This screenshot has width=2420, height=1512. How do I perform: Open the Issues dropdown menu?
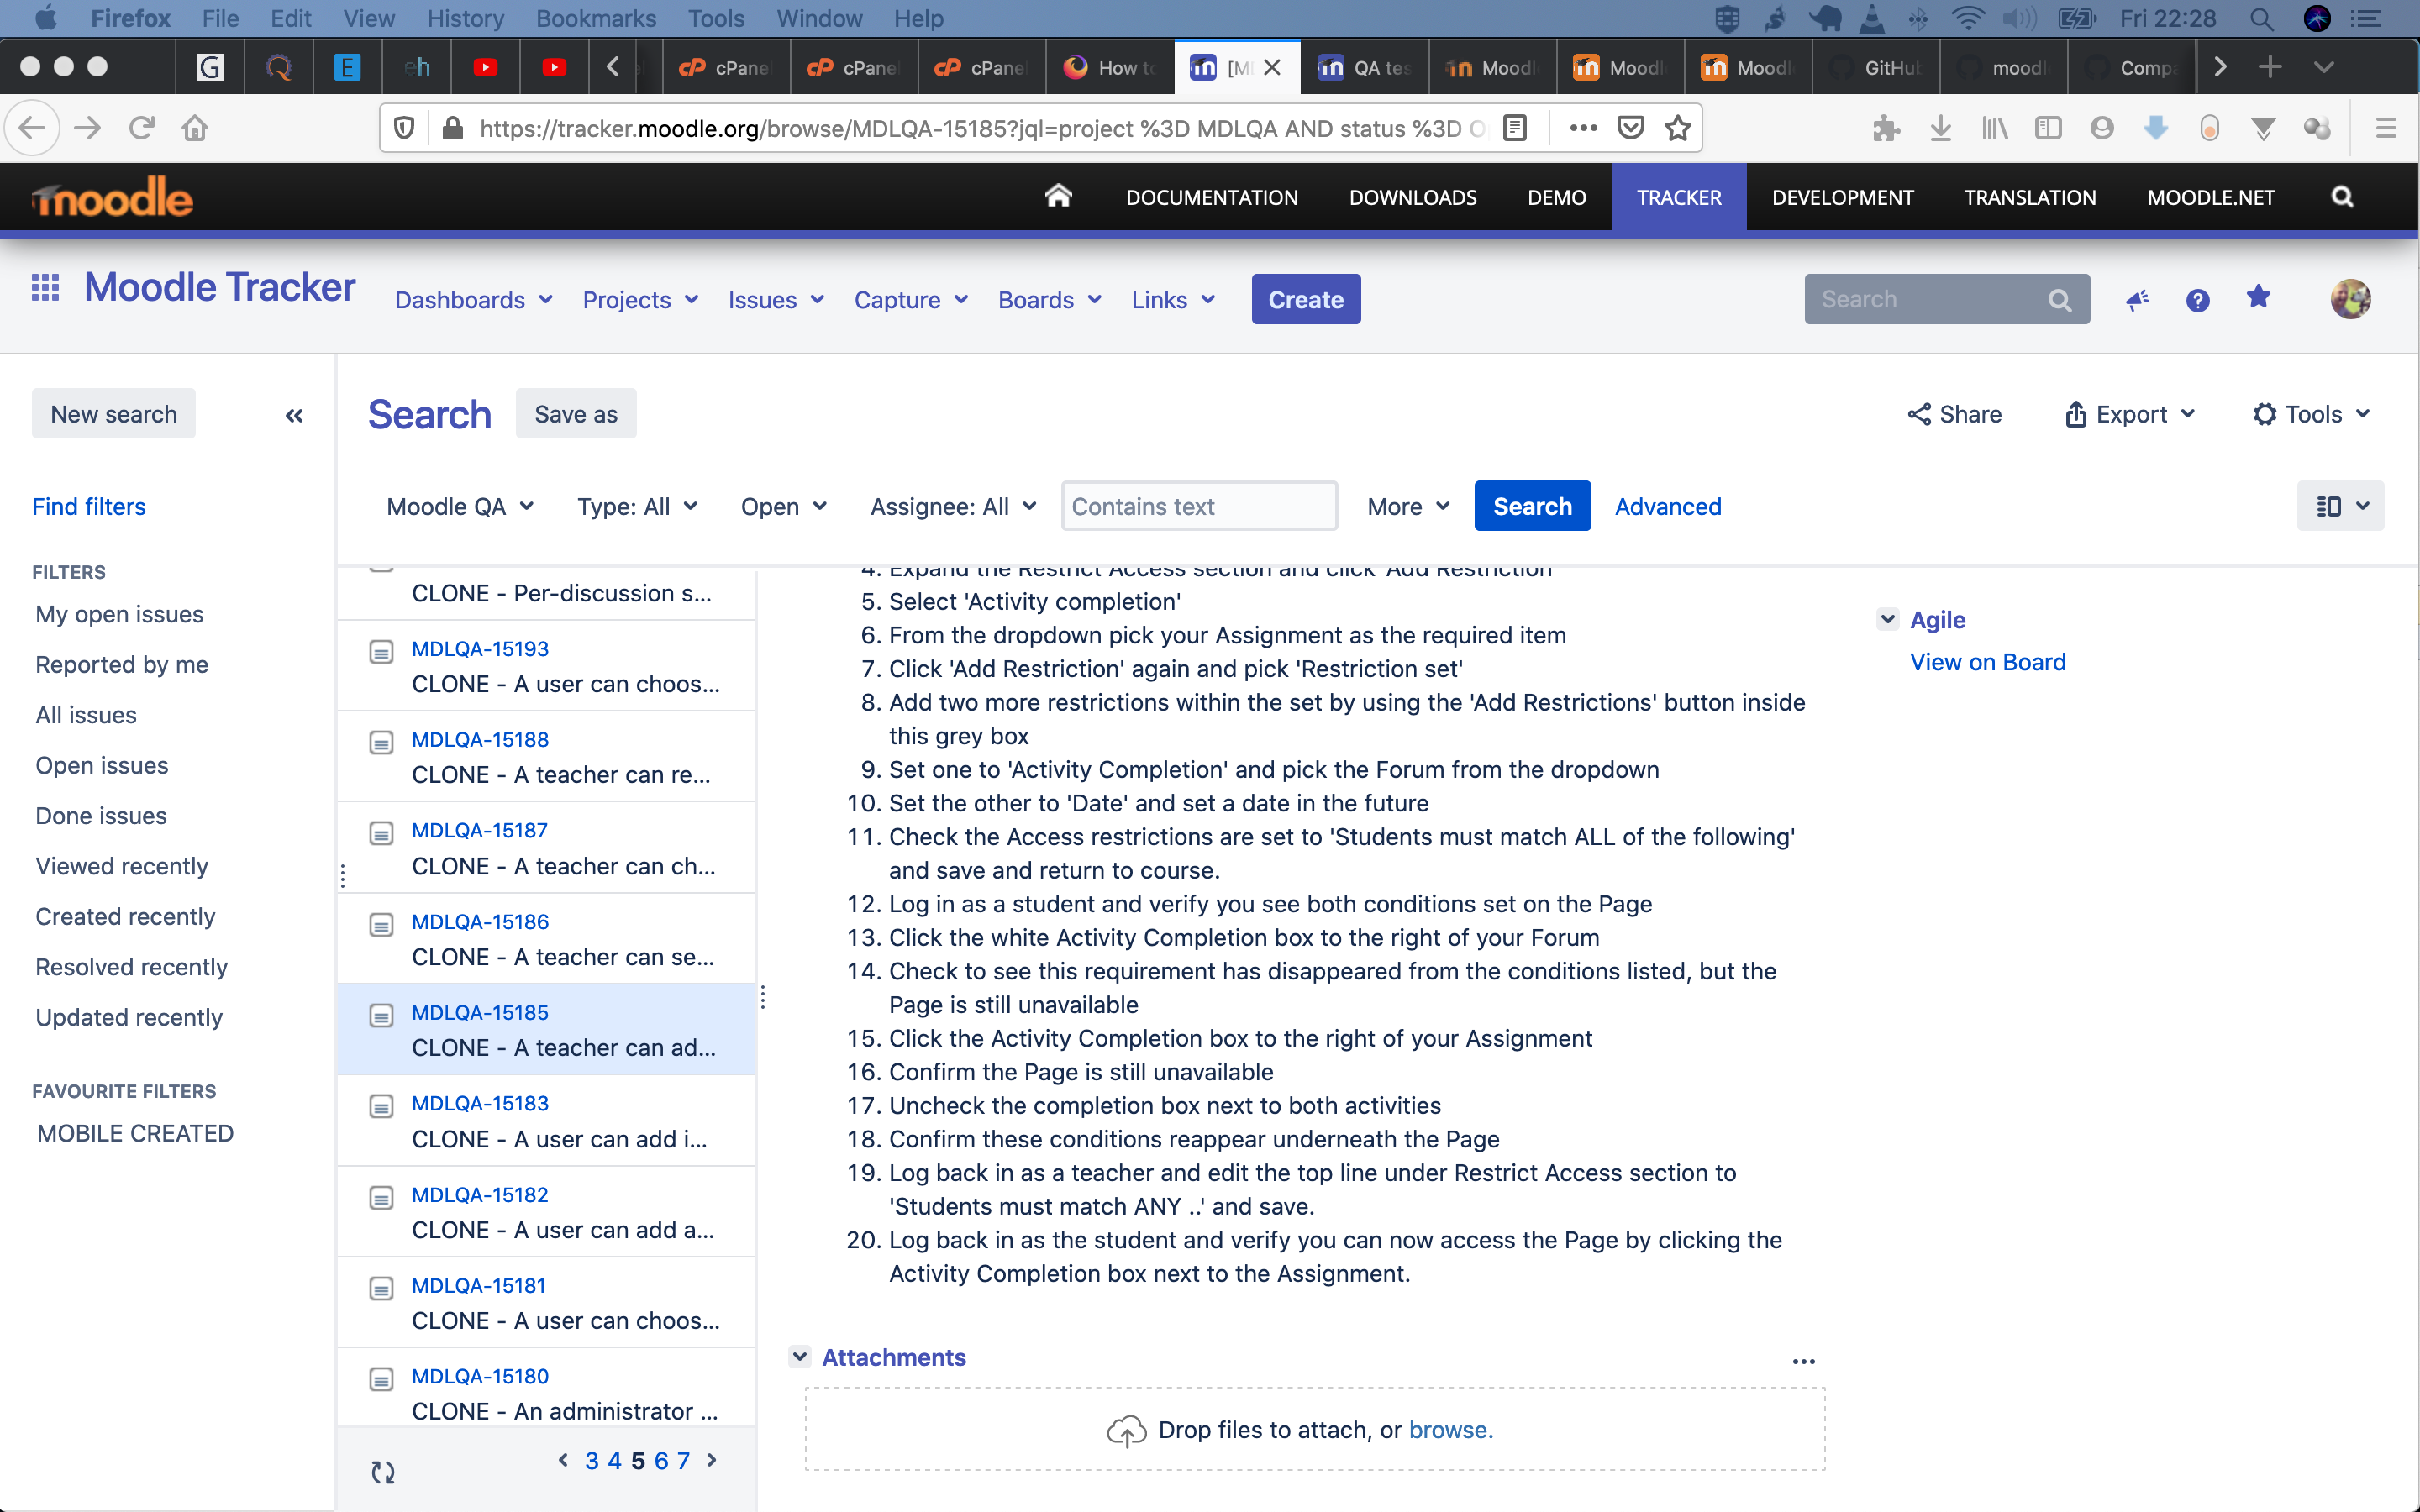777,300
